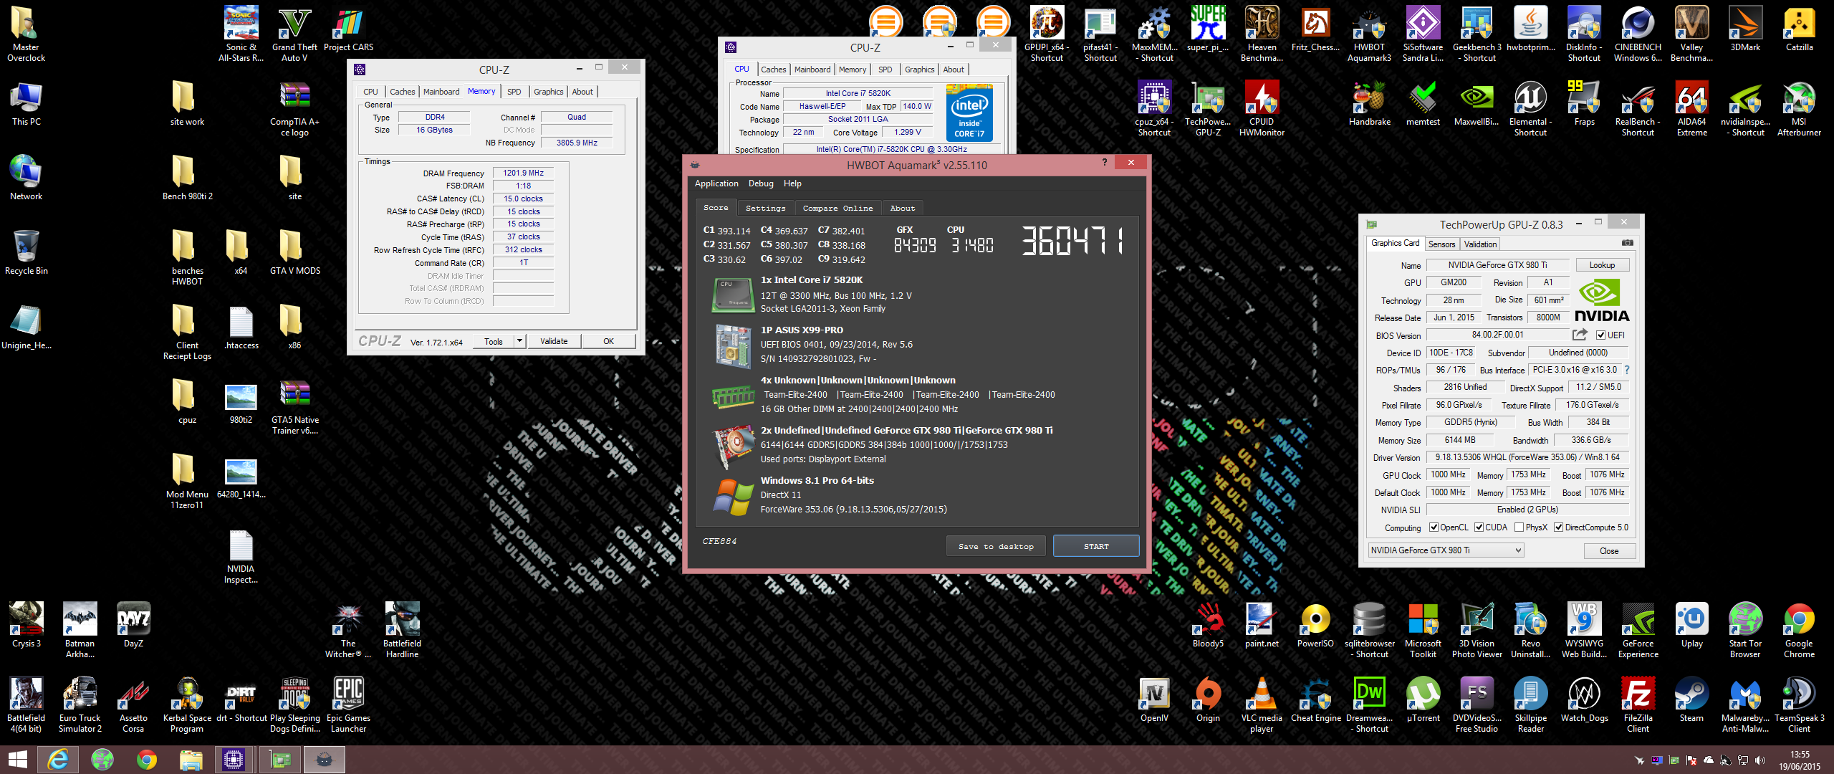The height and width of the screenshot is (774, 1834).
Task: Click the Aquamark help question mark button
Action: (x=1104, y=162)
